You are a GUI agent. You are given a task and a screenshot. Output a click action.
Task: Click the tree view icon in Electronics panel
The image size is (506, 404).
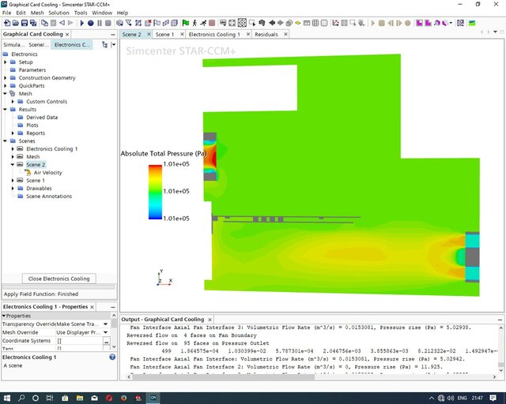tap(104, 44)
